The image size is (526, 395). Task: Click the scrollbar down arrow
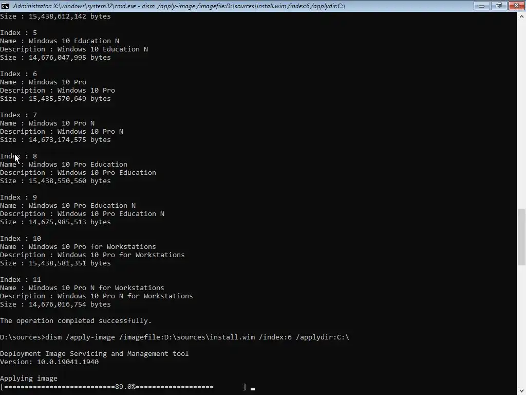pyautogui.click(x=521, y=391)
